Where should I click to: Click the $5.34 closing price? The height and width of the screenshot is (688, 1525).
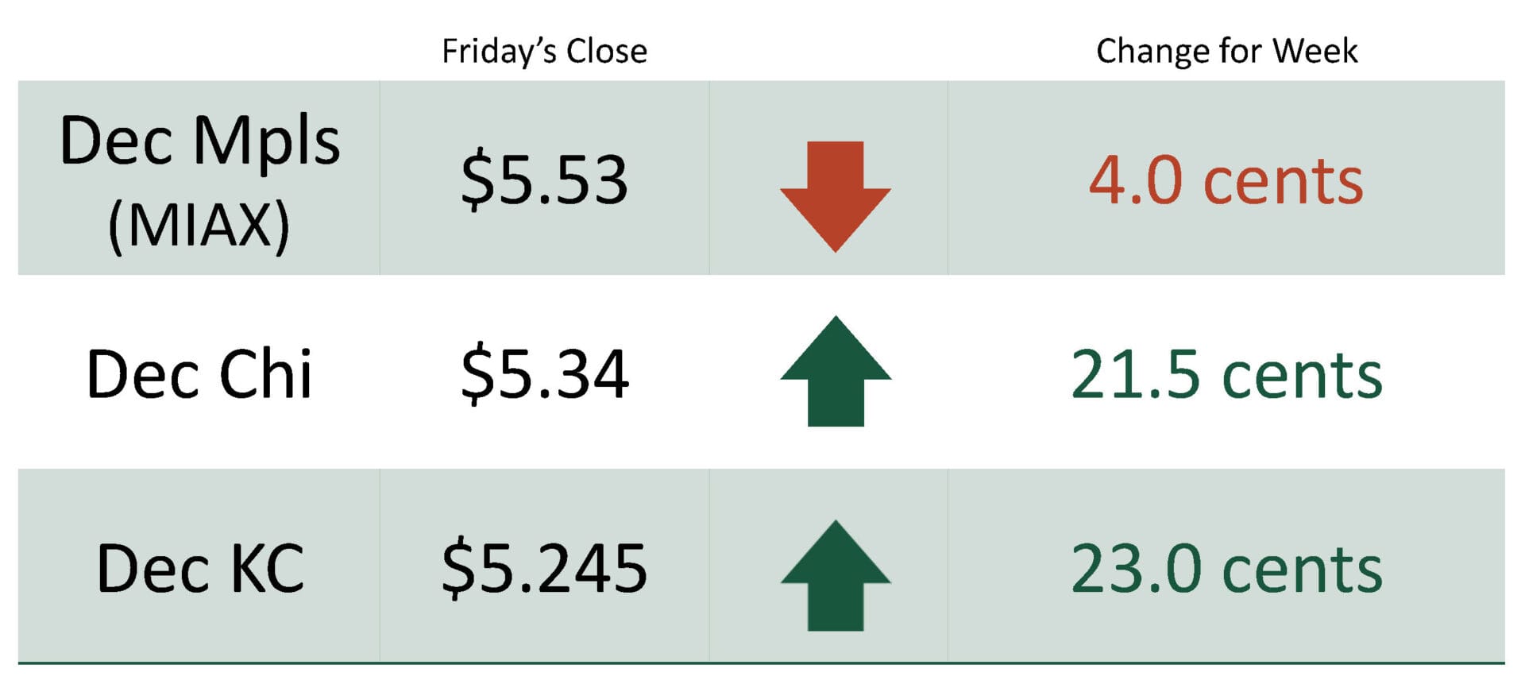coord(544,374)
